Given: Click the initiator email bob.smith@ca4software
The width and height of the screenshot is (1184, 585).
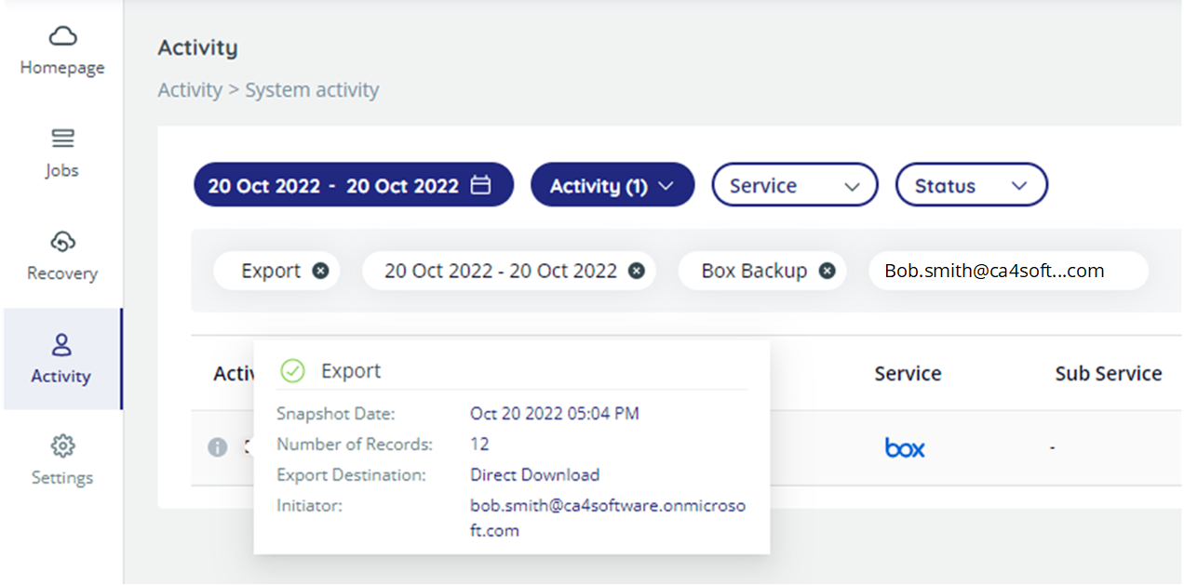Looking at the screenshot, I should point(608,518).
